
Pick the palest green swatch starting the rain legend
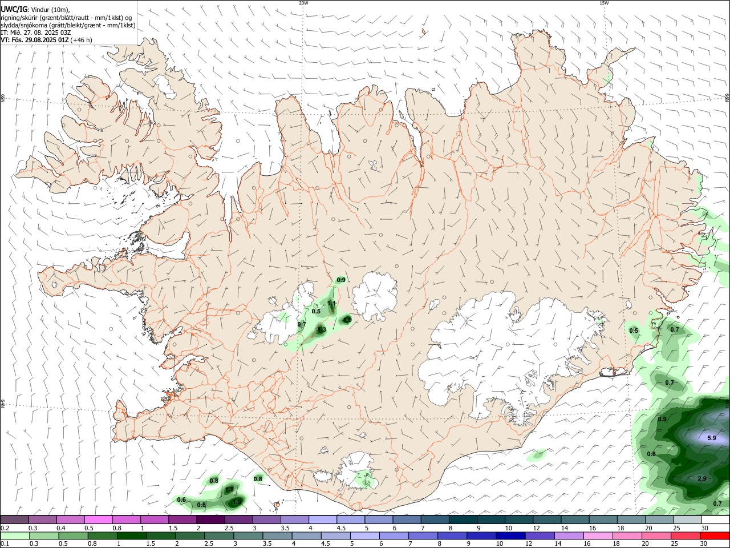tap(14, 535)
